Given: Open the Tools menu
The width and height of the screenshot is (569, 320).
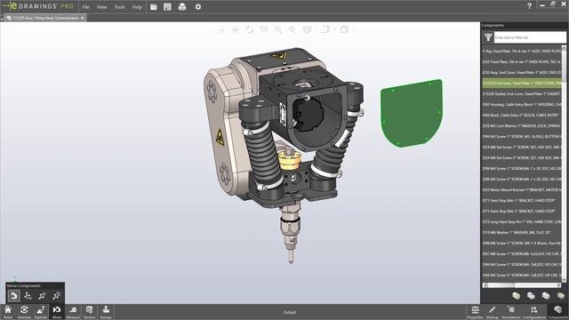Looking at the screenshot, I should 119,7.
